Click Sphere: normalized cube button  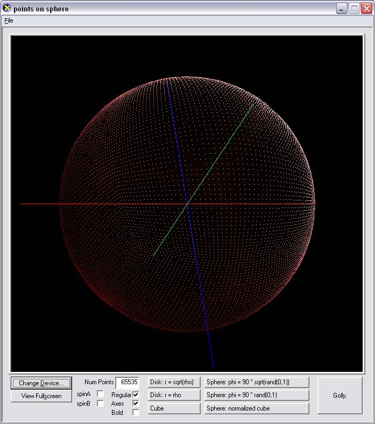click(257, 408)
